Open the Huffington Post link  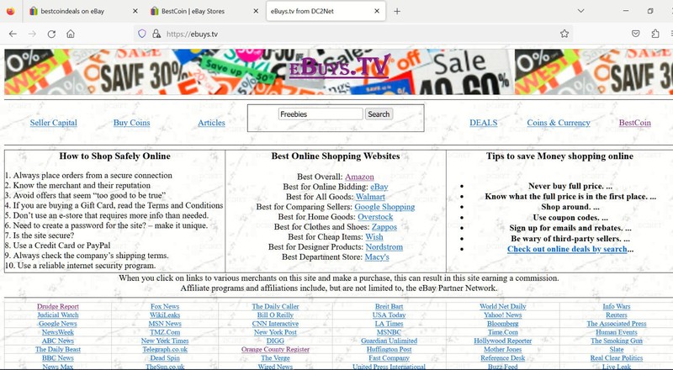point(389,349)
